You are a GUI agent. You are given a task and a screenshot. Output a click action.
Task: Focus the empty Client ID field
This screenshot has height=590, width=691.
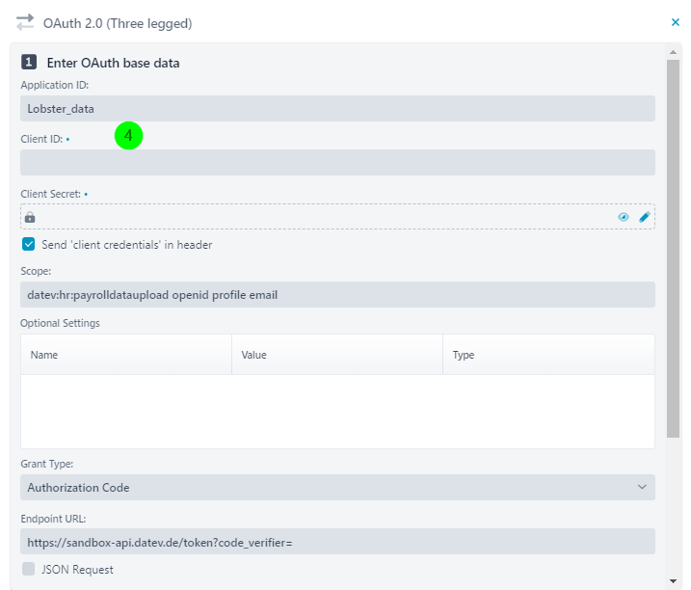coord(337,162)
